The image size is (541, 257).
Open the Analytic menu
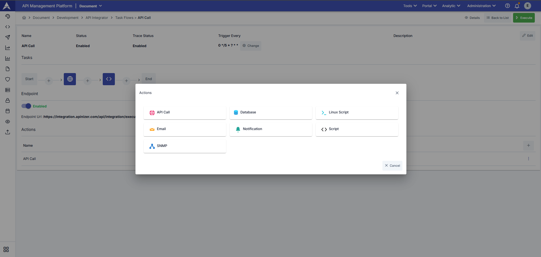[451, 6]
